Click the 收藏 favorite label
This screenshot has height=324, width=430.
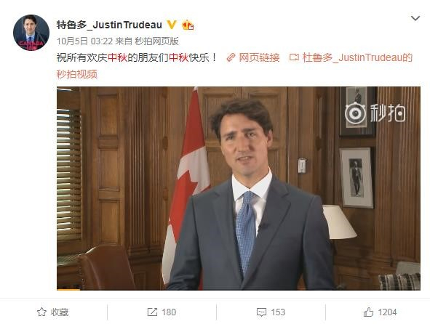(x=60, y=312)
